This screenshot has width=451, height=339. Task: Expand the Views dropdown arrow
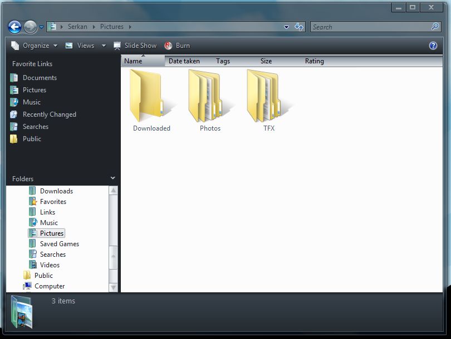click(x=104, y=46)
